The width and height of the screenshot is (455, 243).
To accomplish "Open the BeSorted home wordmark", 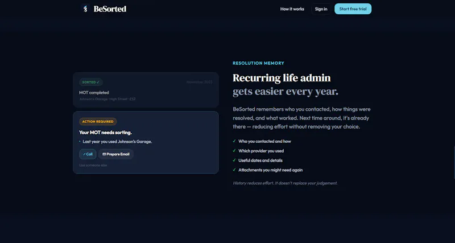I will pyautogui.click(x=110, y=9).
